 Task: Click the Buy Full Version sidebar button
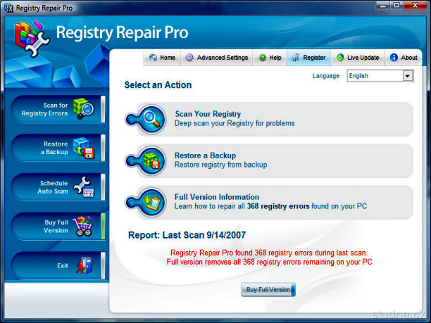(58, 227)
